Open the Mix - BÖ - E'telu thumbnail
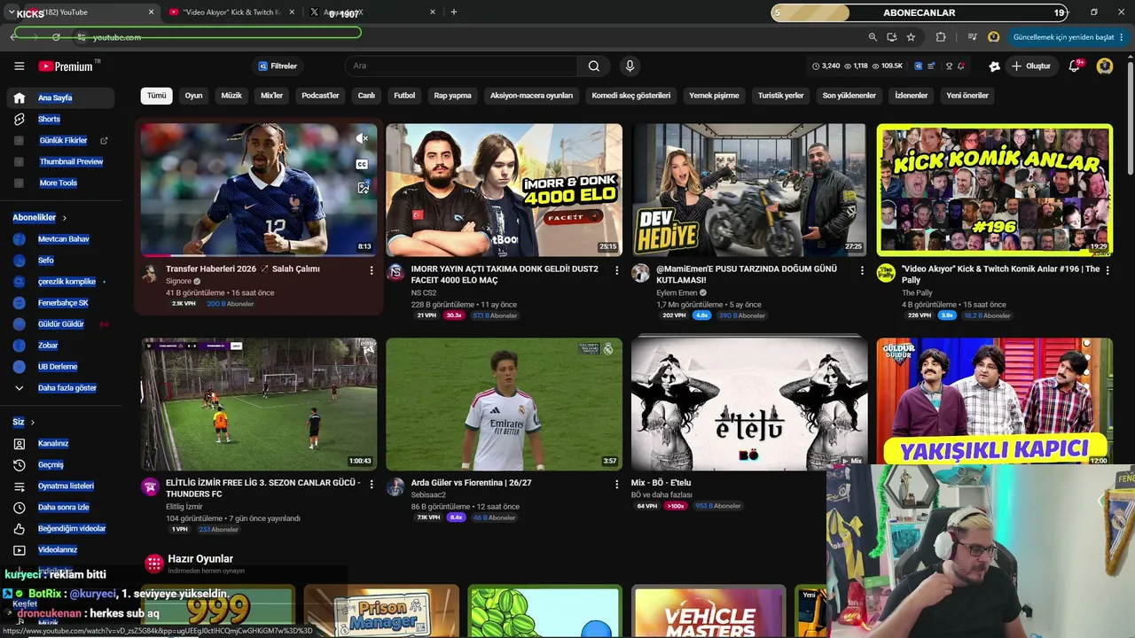Image resolution: width=1135 pixels, height=638 pixels. tap(749, 404)
